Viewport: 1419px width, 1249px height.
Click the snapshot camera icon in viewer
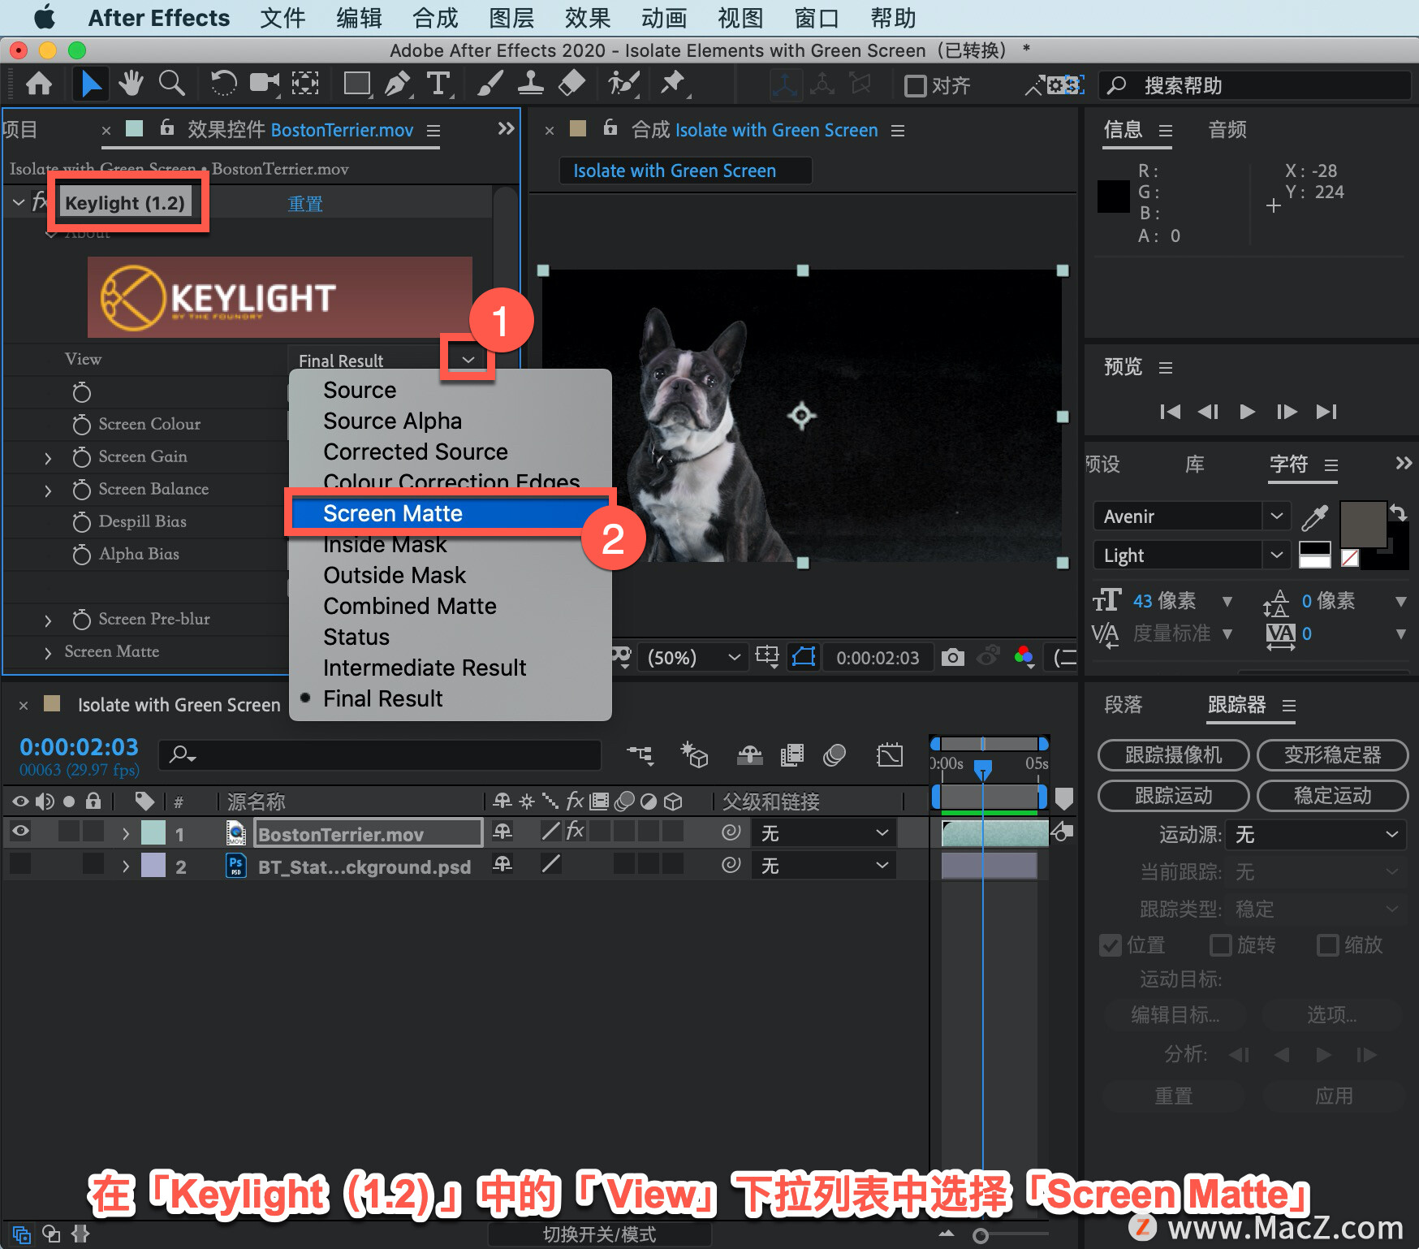[953, 657]
